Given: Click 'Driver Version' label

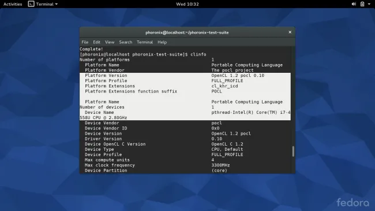Looking at the screenshot, I should point(103,139).
